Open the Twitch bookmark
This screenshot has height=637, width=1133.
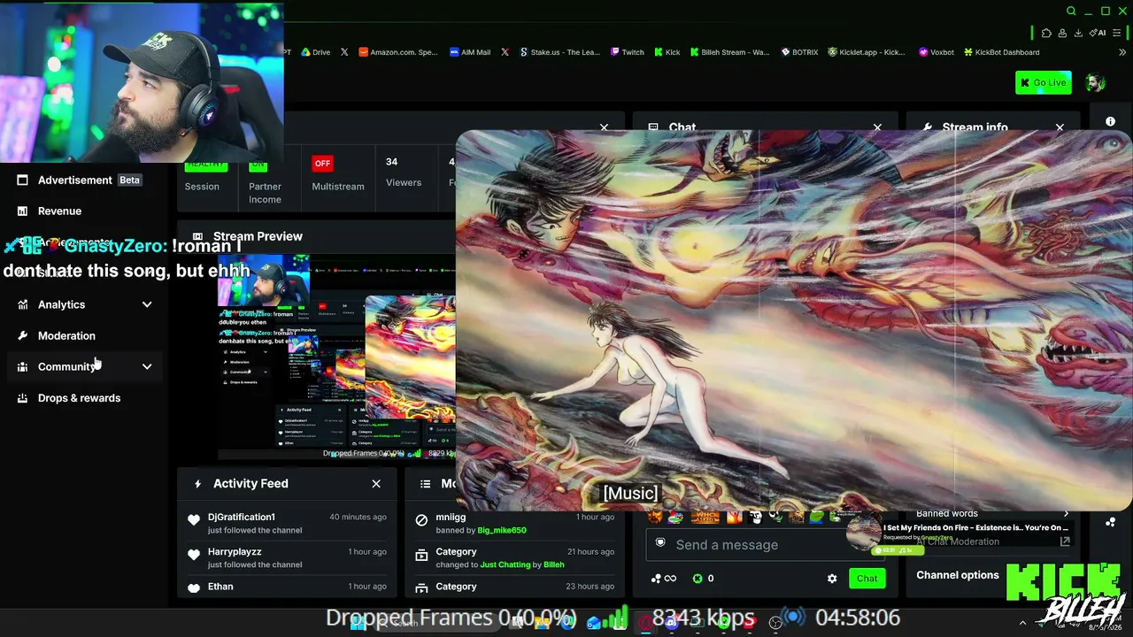(628, 52)
